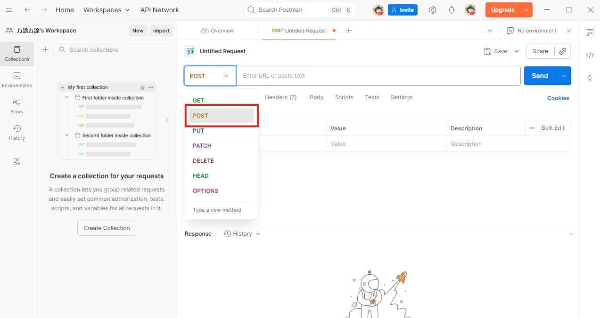The height and width of the screenshot is (318, 600).
Task: Expand the Send button dropdown arrow
Action: [x=564, y=75]
